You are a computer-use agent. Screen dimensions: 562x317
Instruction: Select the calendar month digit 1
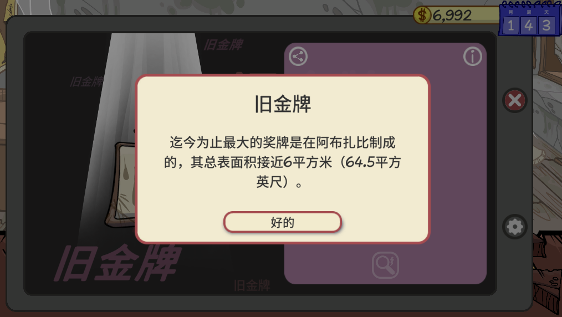pyautogui.click(x=511, y=25)
